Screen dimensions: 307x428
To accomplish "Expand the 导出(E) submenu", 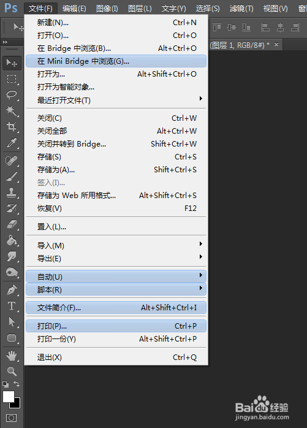I will [x=116, y=258].
